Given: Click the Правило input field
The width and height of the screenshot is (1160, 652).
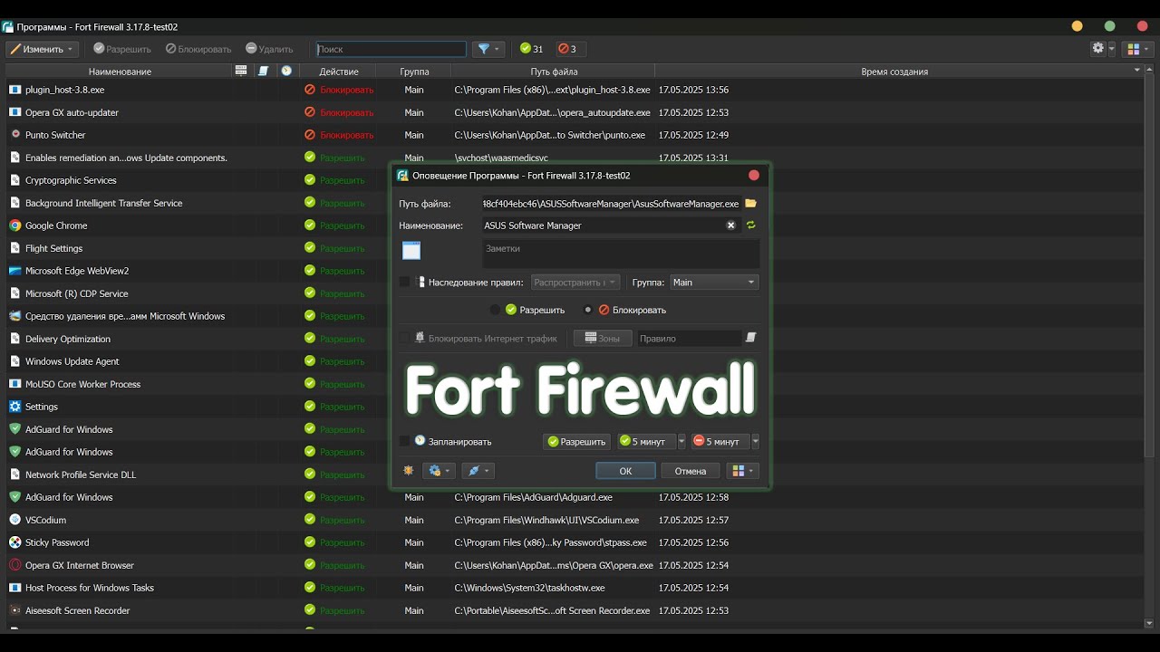Looking at the screenshot, I should [689, 338].
